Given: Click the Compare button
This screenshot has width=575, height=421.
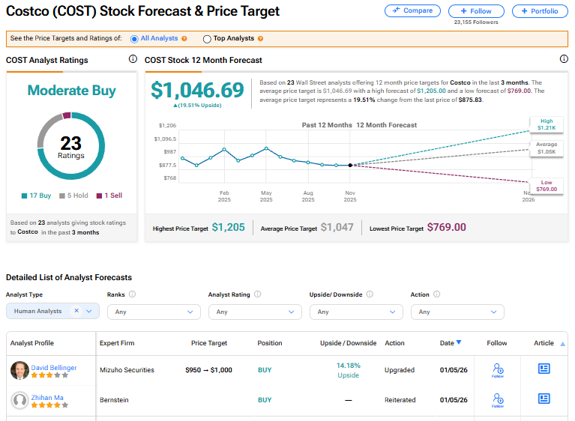Looking at the screenshot, I should click(412, 11).
